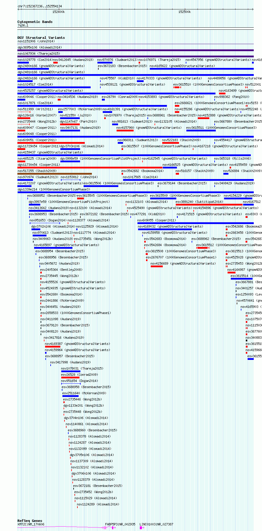The height and width of the screenshot is (531, 262).
Task: Click the 152500k ruler tick label
Action: pyautogui.click(x=185, y=12)
